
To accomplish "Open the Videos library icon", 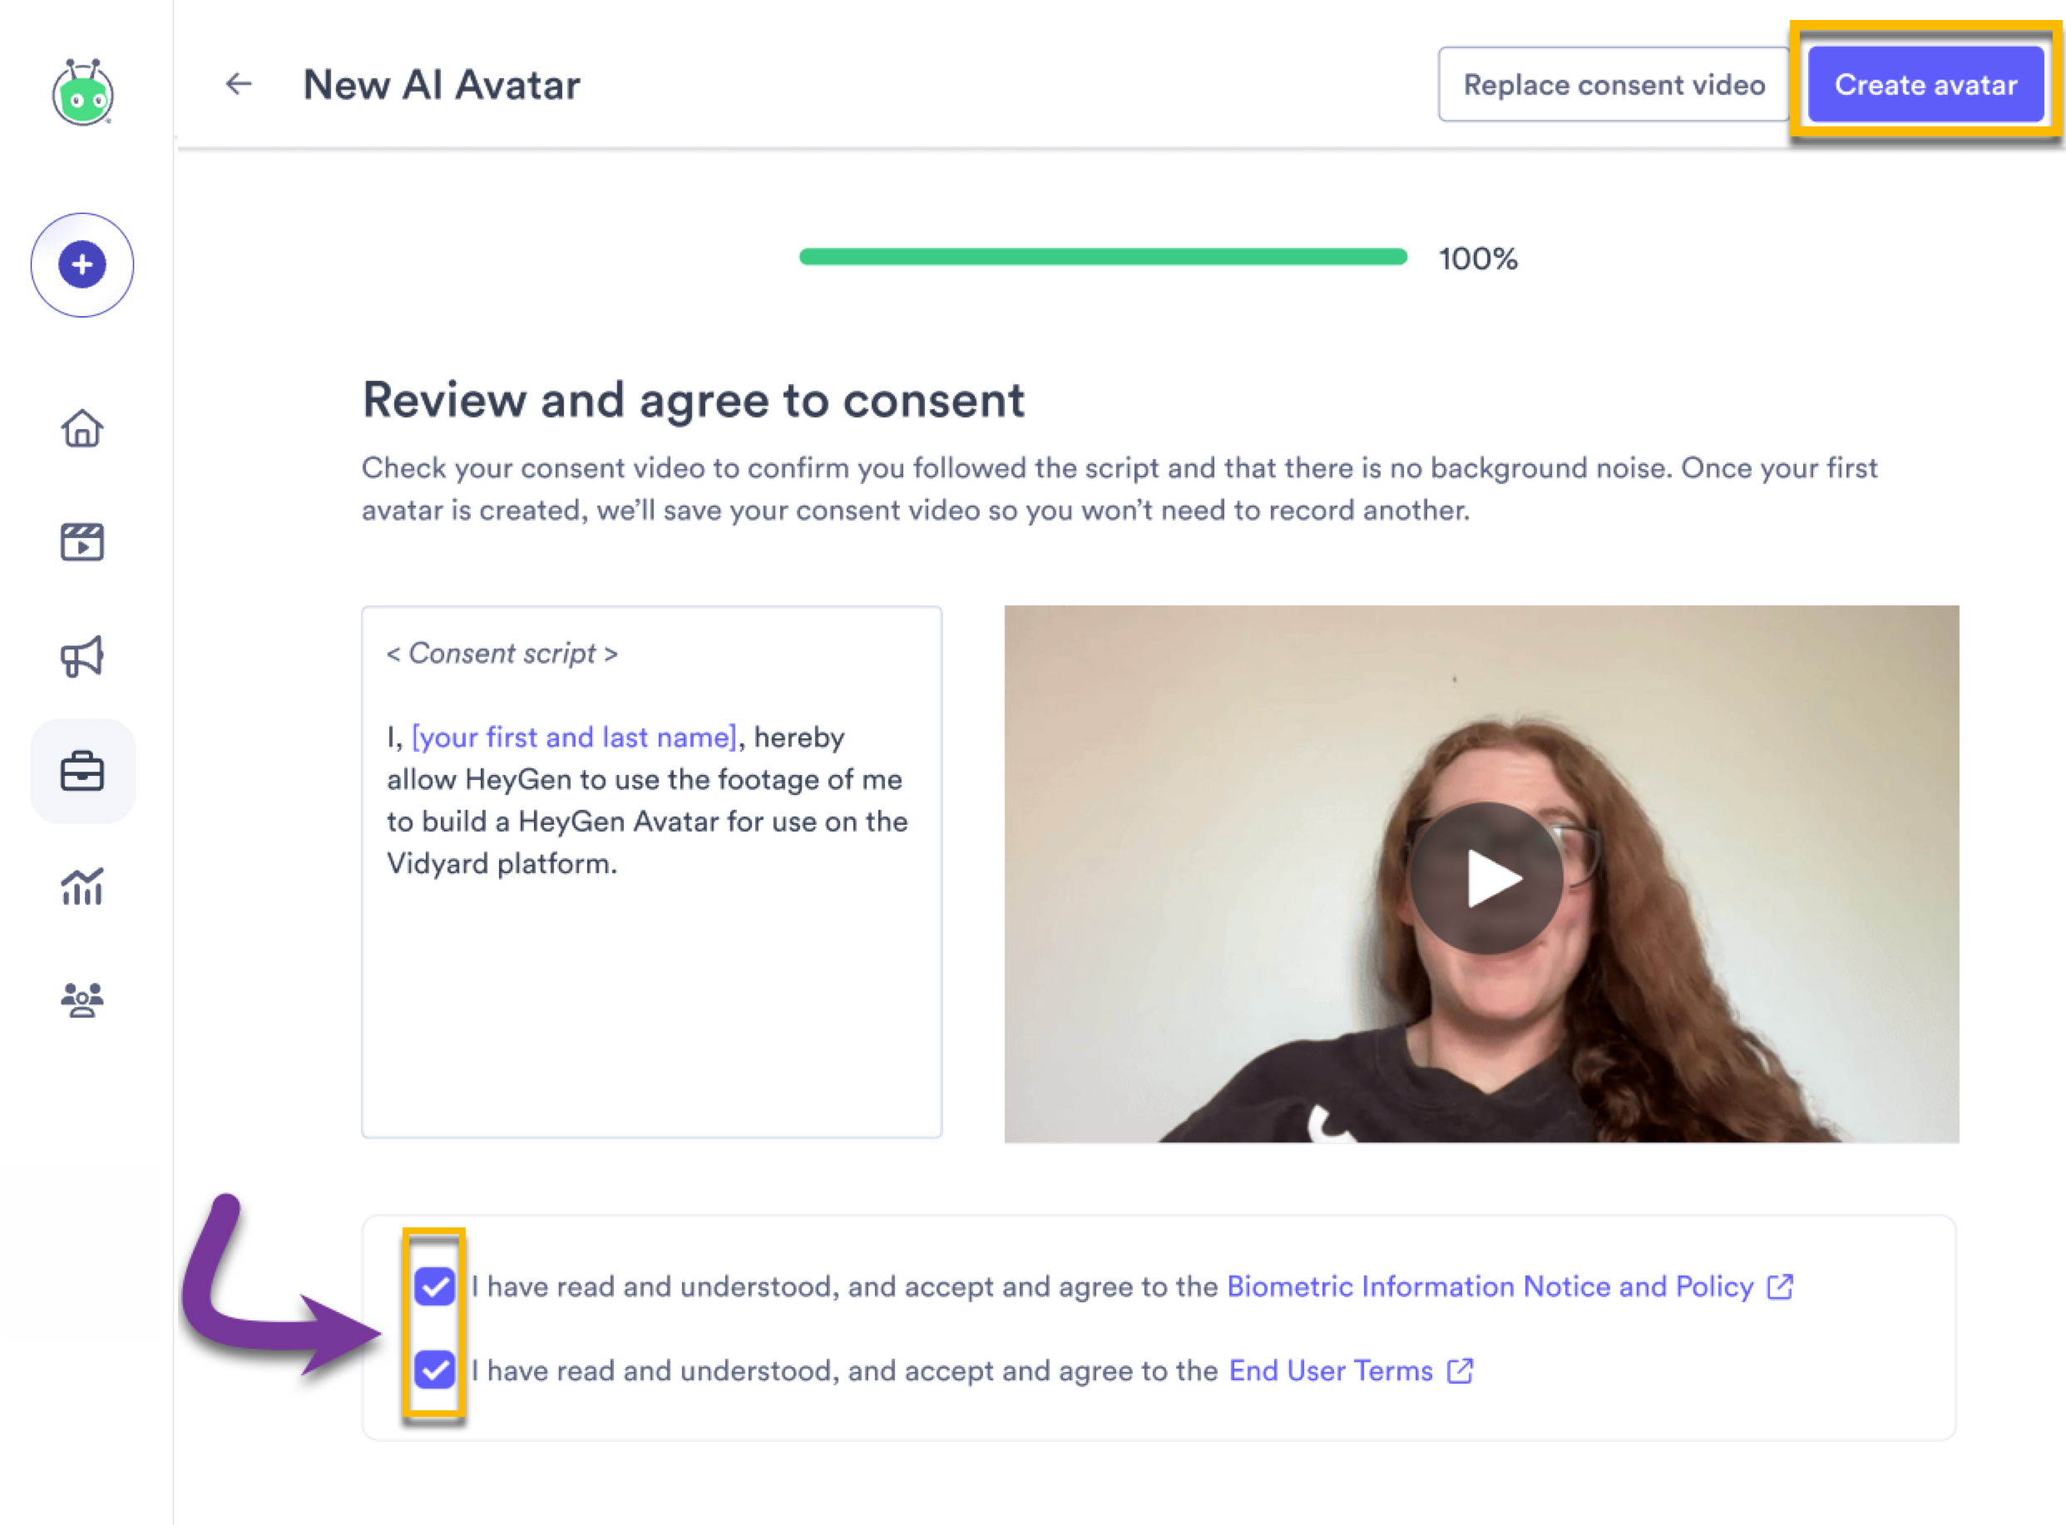I will pyautogui.click(x=82, y=543).
